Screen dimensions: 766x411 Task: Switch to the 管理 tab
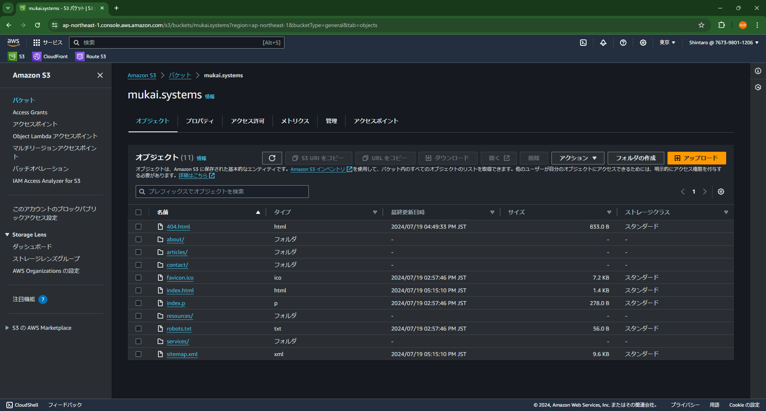(332, 121)
